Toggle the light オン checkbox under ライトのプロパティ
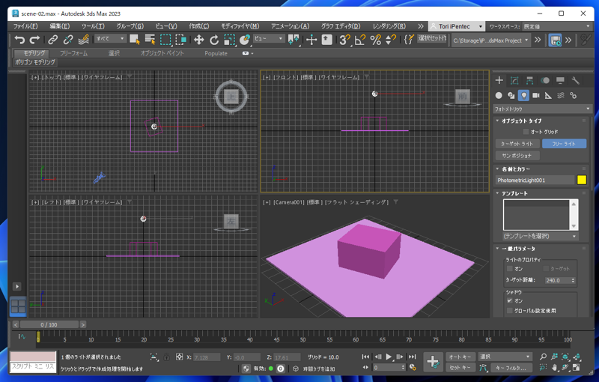 pos(510,268)
